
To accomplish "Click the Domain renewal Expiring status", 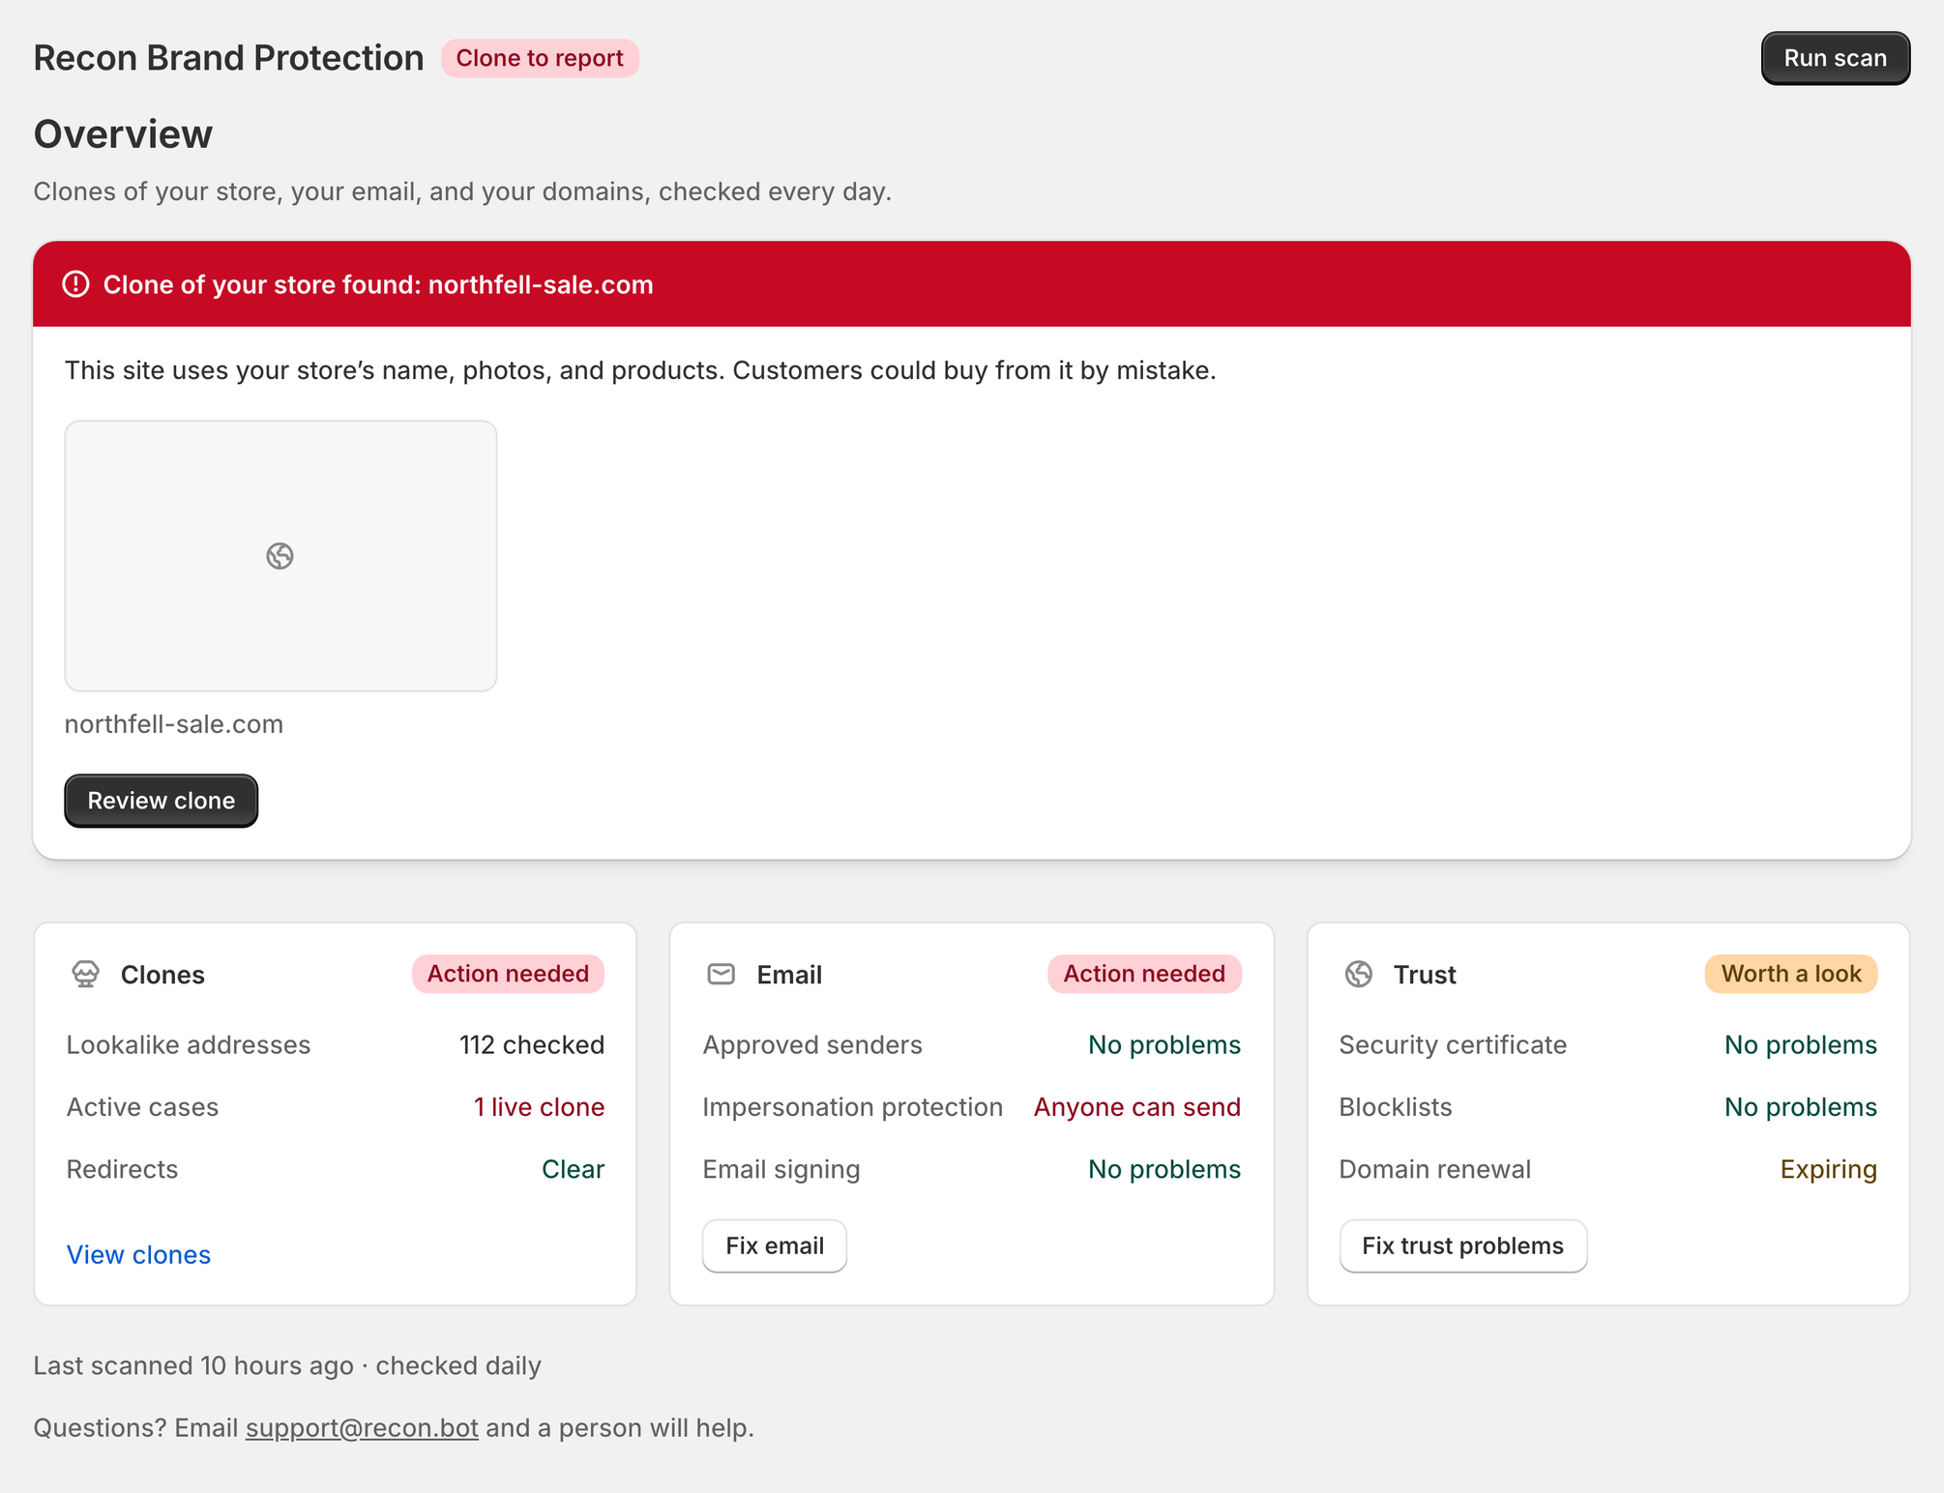I will pyautogui.click(x=1828, y=1169).
